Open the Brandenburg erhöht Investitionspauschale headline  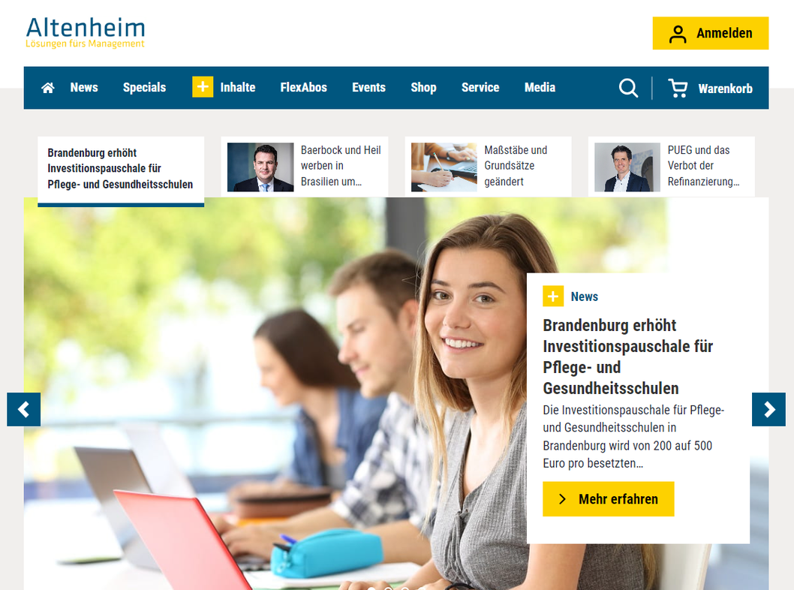pyautogui.click(x=628, y=357)
